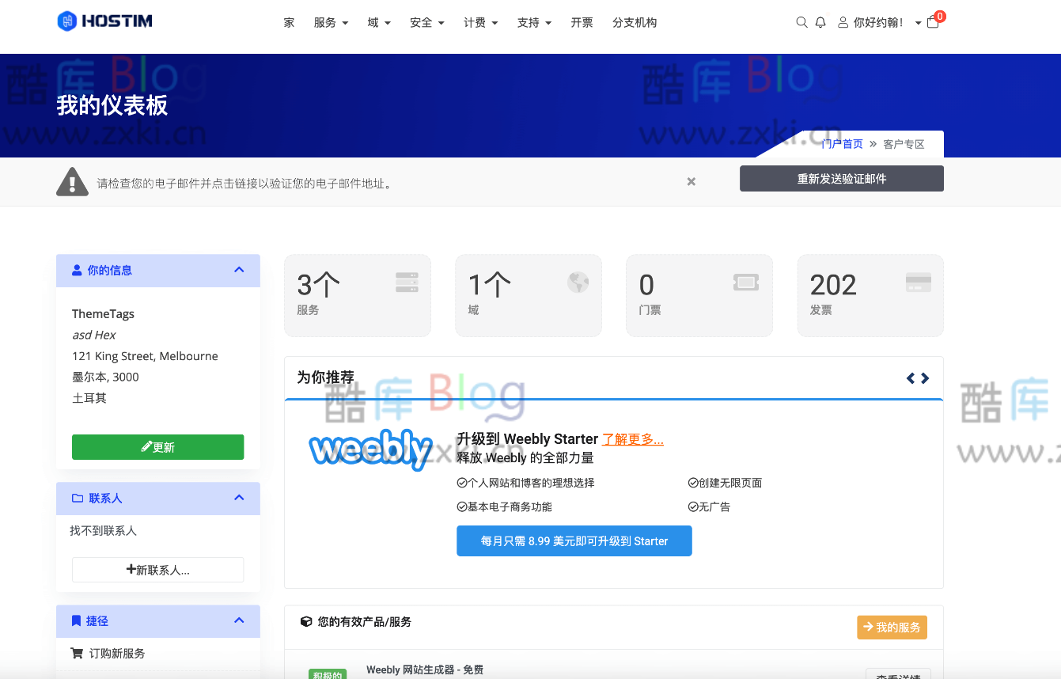
Task: Click the globe icon in domains card
Action: click(x=578, y=283)
